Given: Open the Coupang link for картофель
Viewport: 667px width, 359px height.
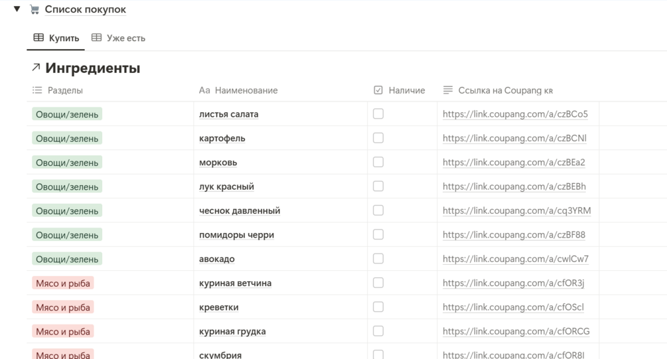Looking at the screenshot, I should coord(514,139).
